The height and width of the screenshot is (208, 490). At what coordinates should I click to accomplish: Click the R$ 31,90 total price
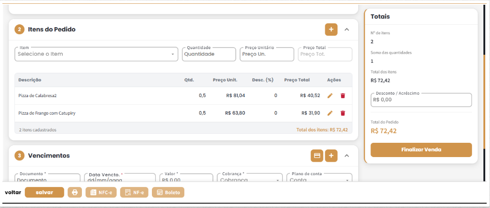coord(310,113)
